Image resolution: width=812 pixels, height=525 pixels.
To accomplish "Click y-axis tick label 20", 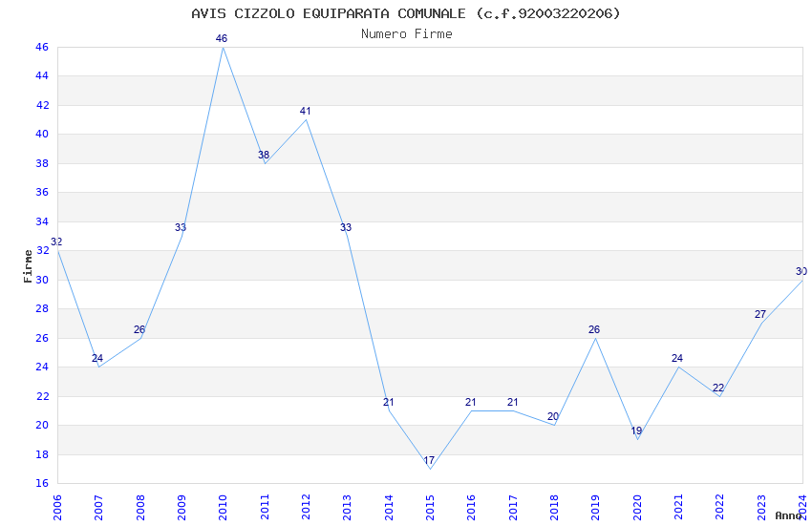I will coord(42,425).
